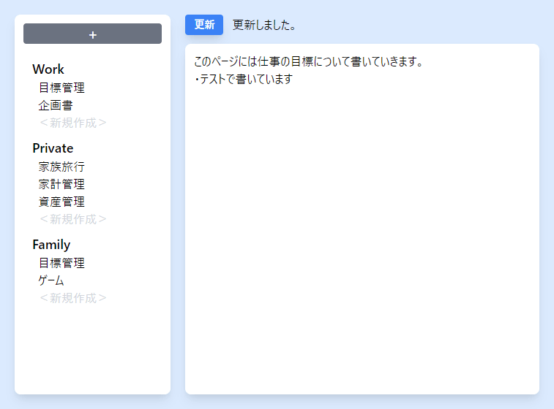
Task: Select the Private category heading
Action: coord(53,148)
